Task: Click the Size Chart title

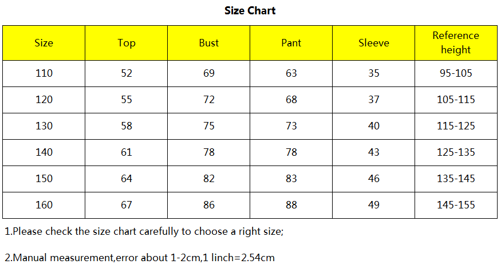Action: coord(250,11)
